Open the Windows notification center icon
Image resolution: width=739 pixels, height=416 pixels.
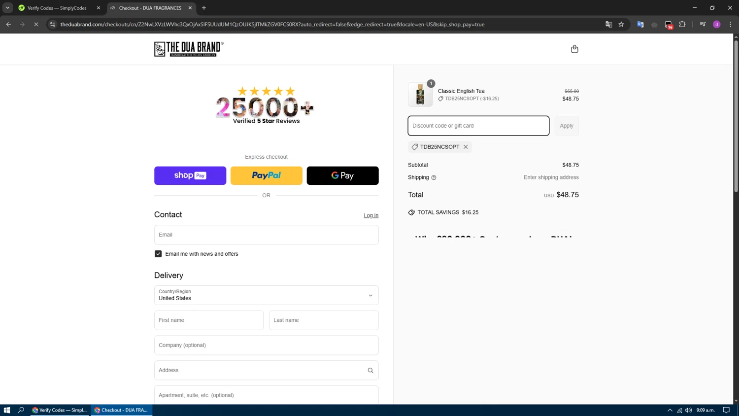(x=726, y=410)
